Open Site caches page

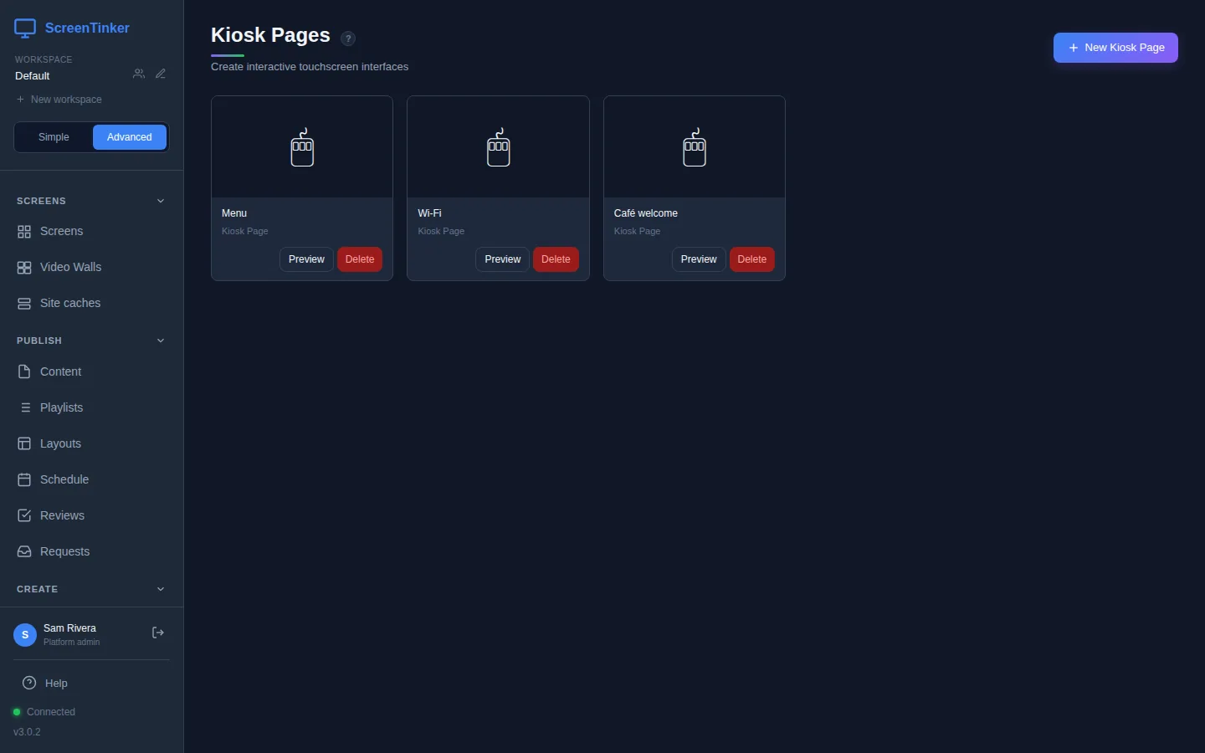[x=91, y=304]
